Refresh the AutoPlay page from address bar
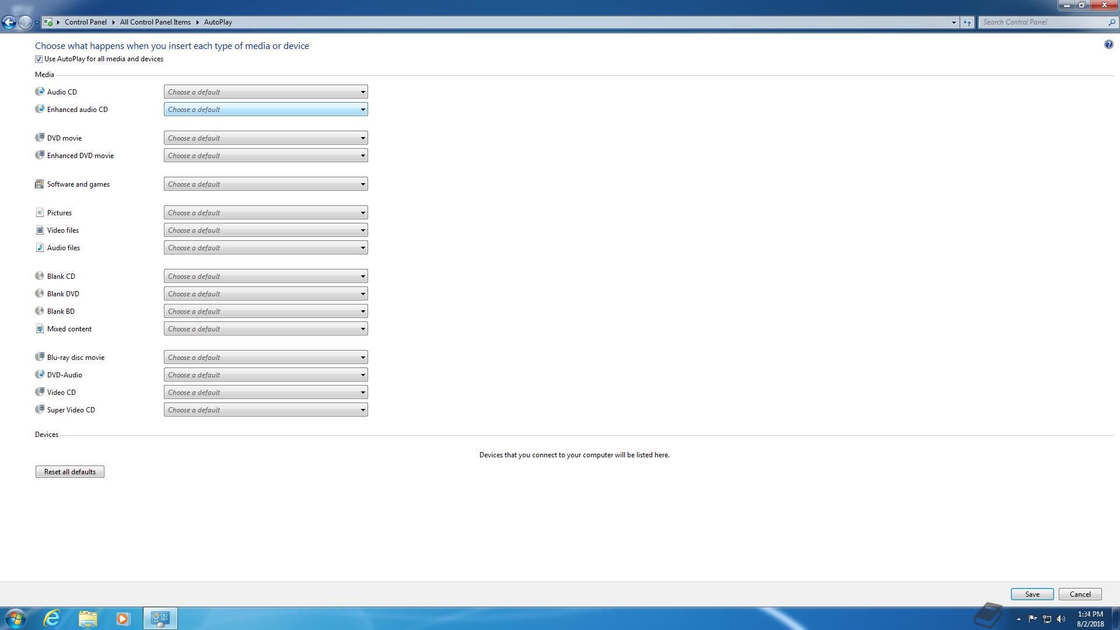The image size is (1120, 630). [967, 22]
